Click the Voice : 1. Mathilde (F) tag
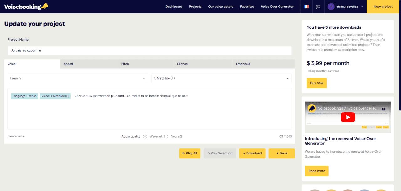 [55, 96]
